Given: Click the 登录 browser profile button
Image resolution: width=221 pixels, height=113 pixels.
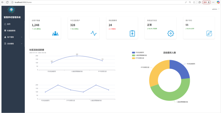Looking at the screenshot, I should point(206,2).
